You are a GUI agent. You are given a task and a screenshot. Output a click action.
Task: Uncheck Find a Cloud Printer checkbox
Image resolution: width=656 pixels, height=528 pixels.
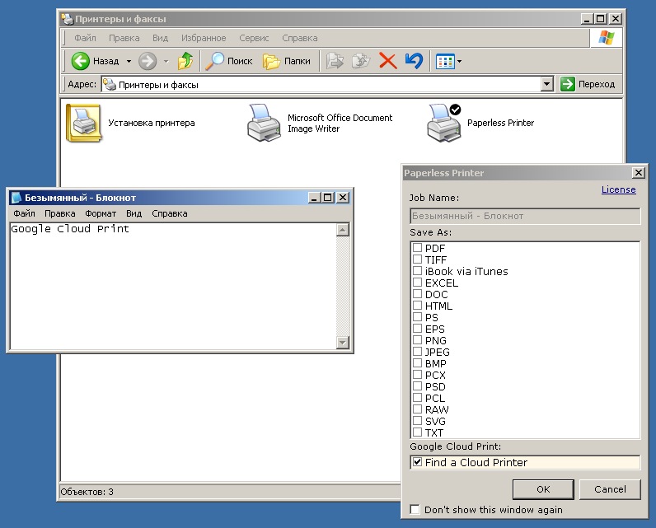[417, 462]
